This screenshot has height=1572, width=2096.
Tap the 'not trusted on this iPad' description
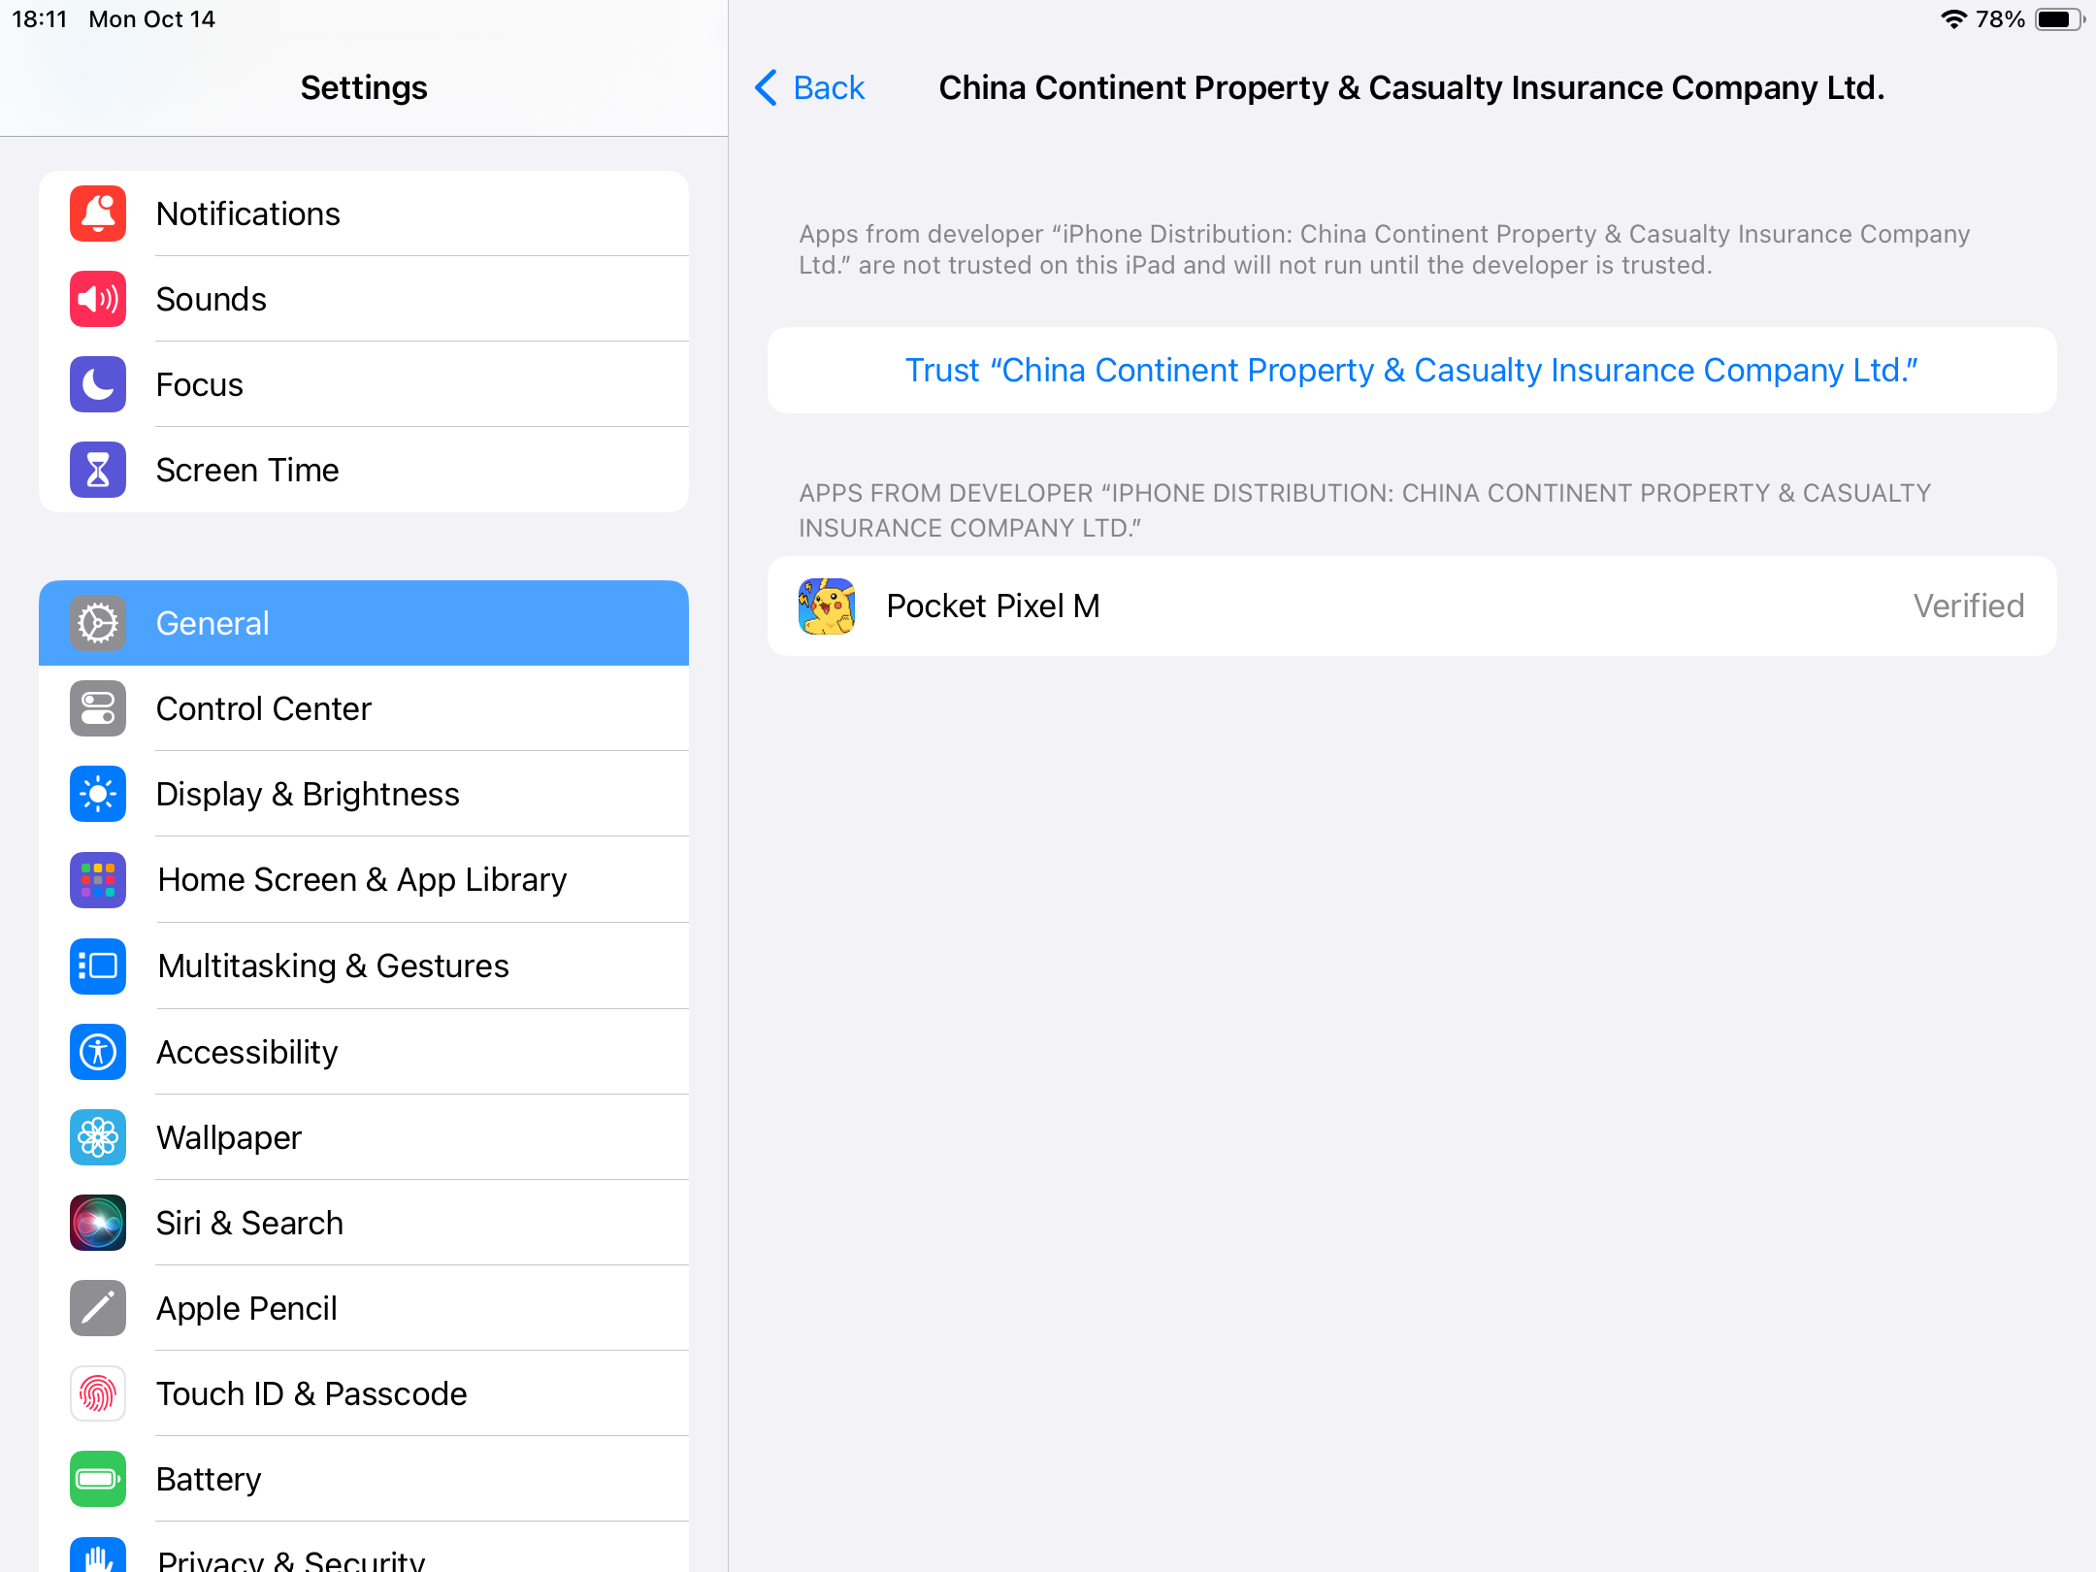coord(1385,249)
